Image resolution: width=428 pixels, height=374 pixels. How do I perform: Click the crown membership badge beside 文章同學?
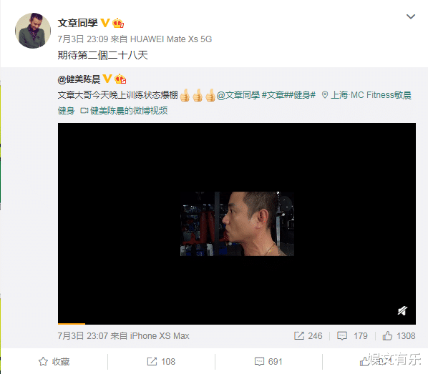tap(118, 23)
